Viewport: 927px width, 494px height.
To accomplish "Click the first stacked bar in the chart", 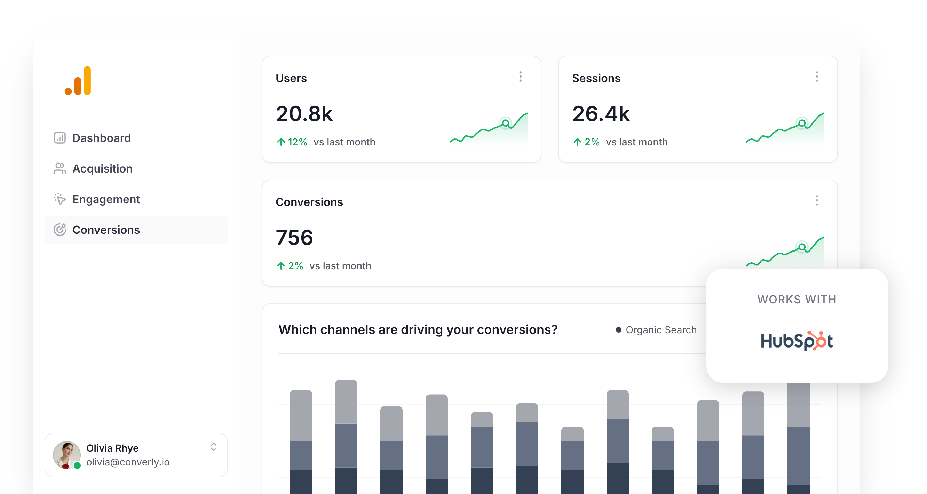I will [x=301, y=443].
